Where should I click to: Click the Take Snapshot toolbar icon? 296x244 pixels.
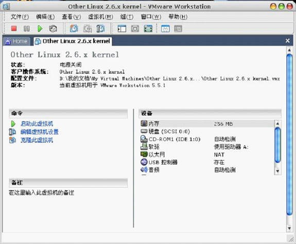74,28
